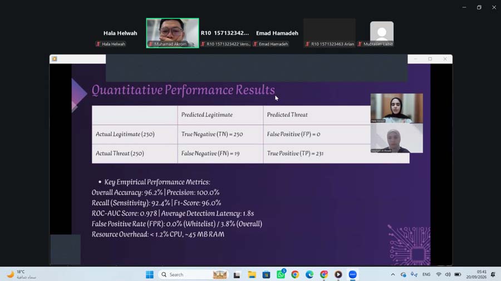Screen dimensions: 501x281
Task: Select Muhamad Akrom's video thumbnail
Action: click(173, 33)
